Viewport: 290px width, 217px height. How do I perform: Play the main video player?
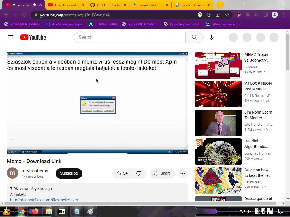click(97, 103)
